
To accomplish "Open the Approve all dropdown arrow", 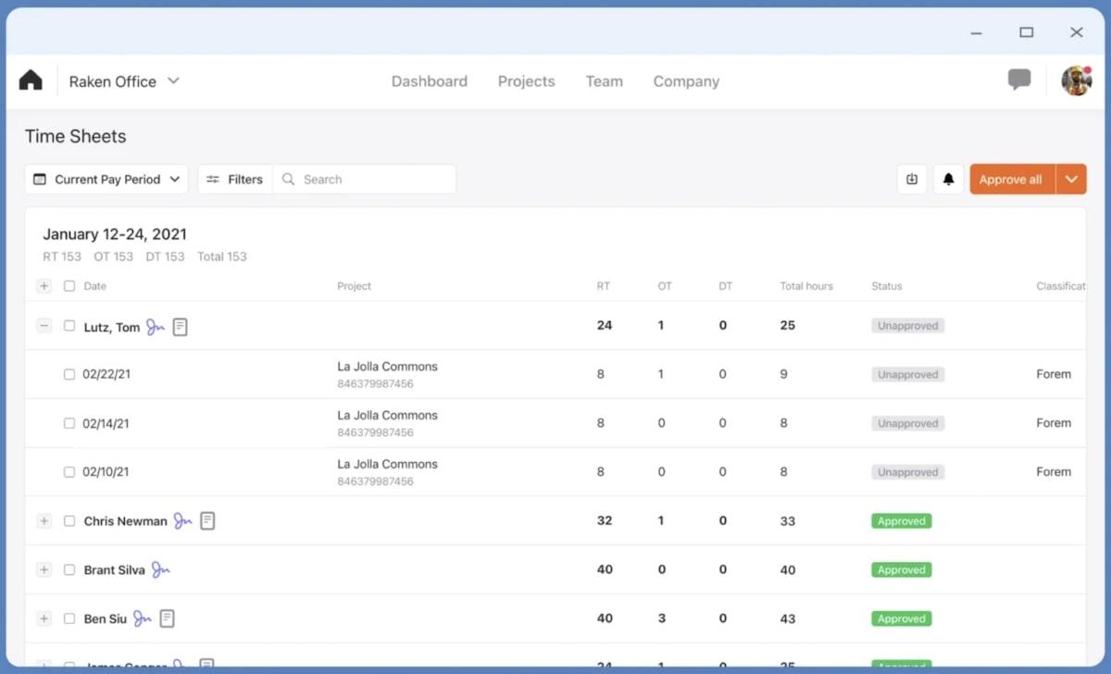I will click(x=1071, y=180).
